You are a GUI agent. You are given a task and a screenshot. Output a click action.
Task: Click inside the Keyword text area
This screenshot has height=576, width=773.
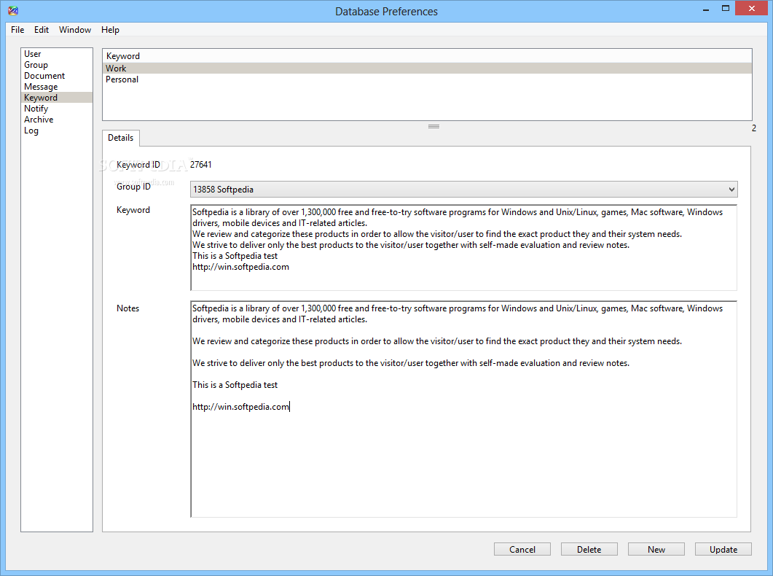pyautogui.click(x=463, y=248)
